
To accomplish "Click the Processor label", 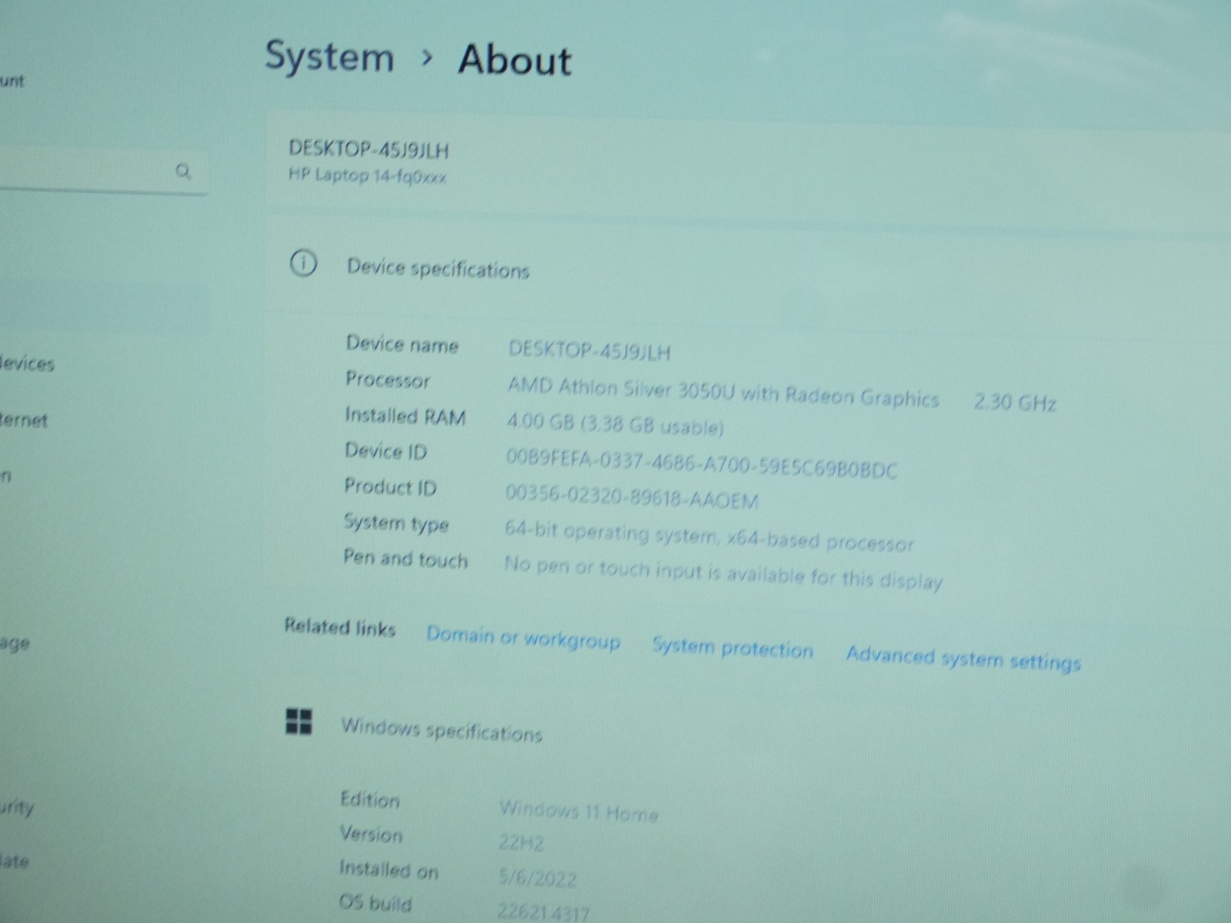I will point(388,379).
